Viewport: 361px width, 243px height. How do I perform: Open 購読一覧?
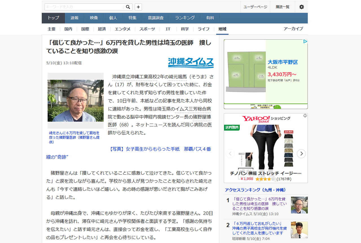point(283,7)
